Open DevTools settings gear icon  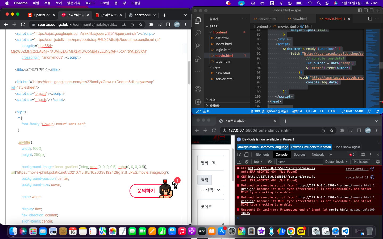tap(363, 155)
